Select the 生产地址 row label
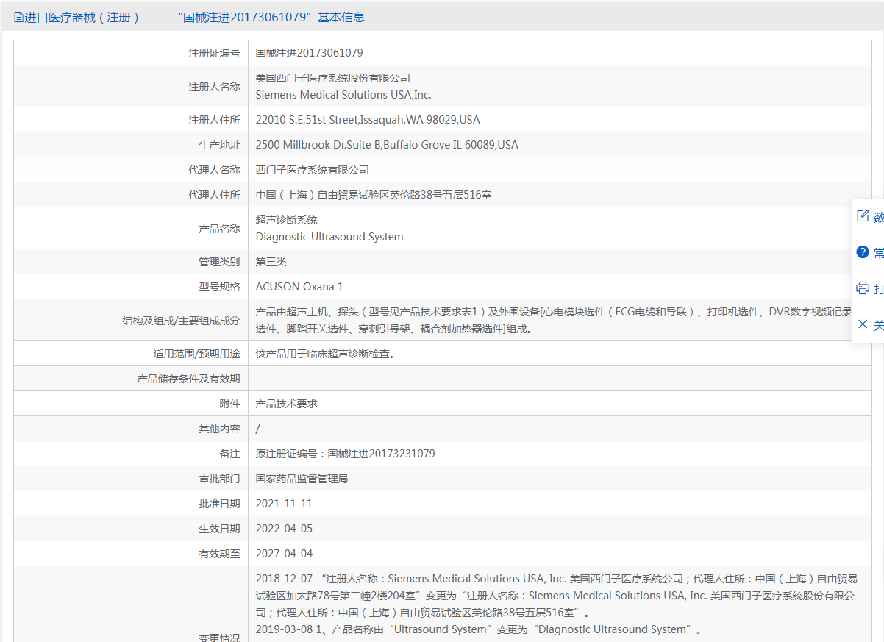 click(219, 145)
